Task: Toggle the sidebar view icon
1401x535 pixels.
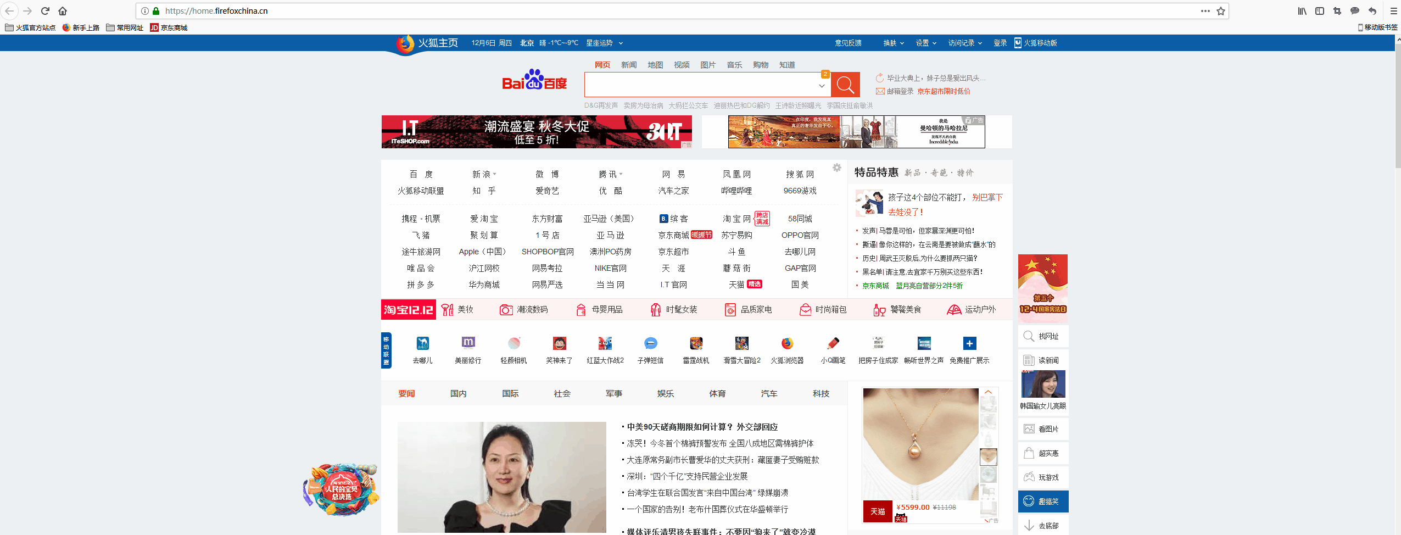Action: pos(1320,11)
